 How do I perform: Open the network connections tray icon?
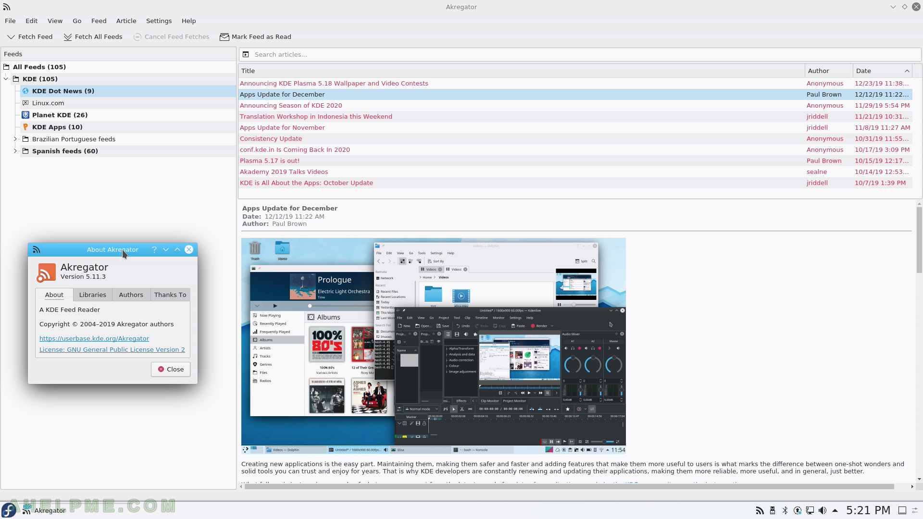pos(810,510)
